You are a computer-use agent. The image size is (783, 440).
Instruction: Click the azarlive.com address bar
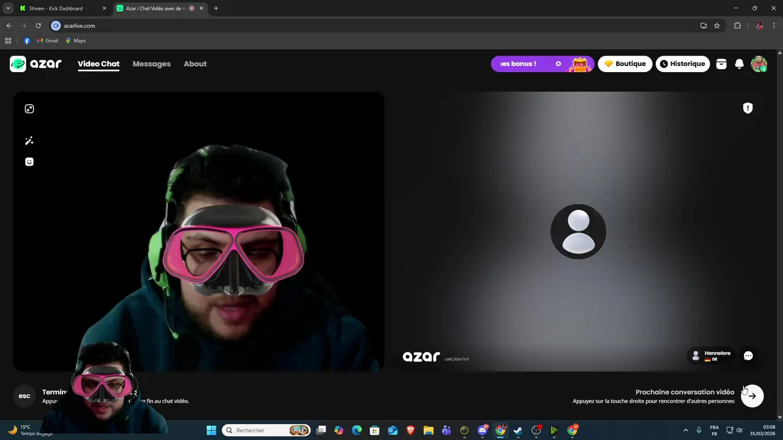coord(373,26)
